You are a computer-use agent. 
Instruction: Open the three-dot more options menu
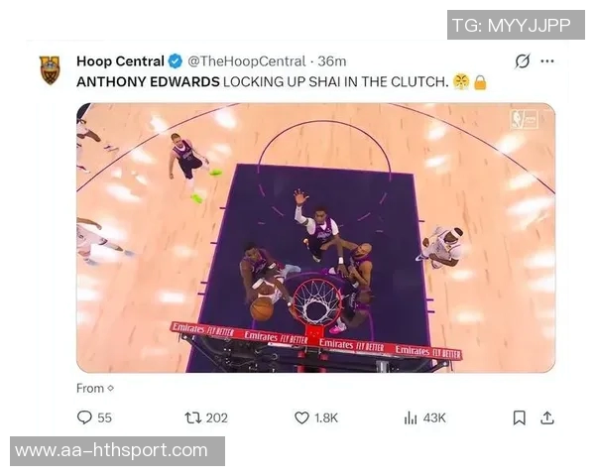[x=547, y=61]
